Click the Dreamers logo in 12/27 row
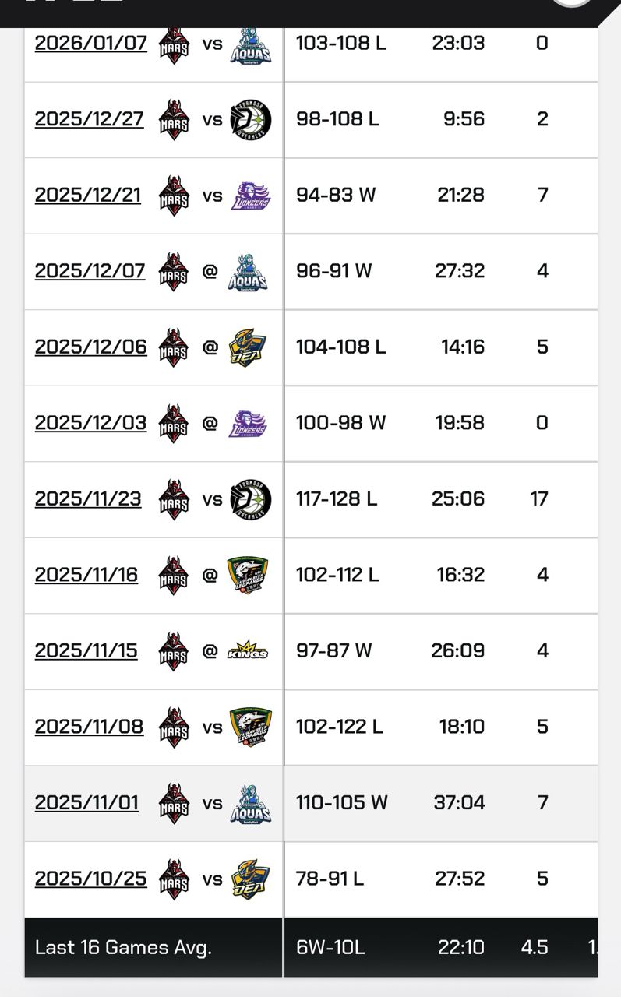Image resolution: width=621 pixels, height=997 pixels. (x=251, y=119)
